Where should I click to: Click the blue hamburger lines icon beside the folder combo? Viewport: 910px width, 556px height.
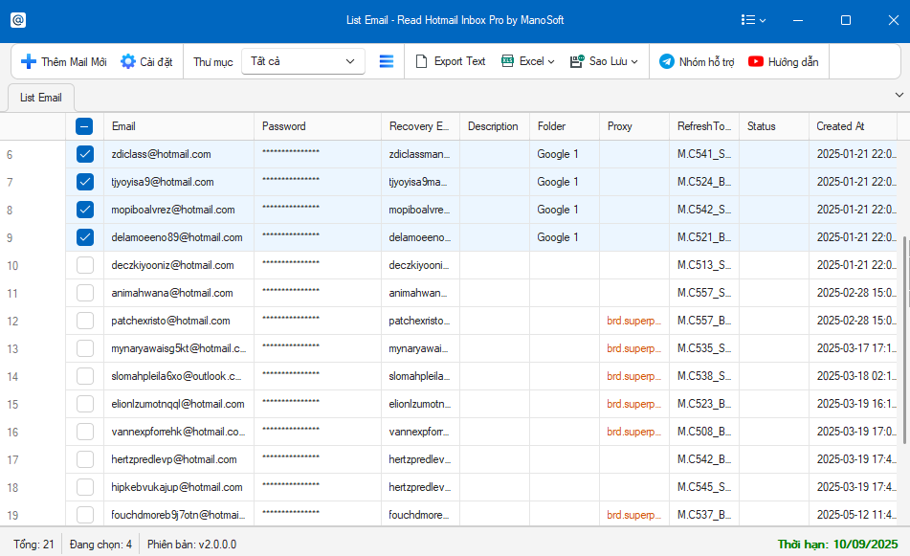[386, 61]
